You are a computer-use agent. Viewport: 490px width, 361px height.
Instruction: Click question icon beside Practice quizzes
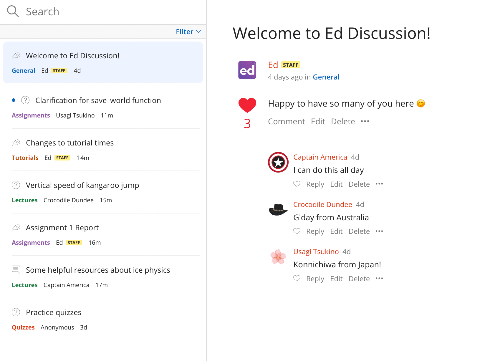click(x=16, y=312)
